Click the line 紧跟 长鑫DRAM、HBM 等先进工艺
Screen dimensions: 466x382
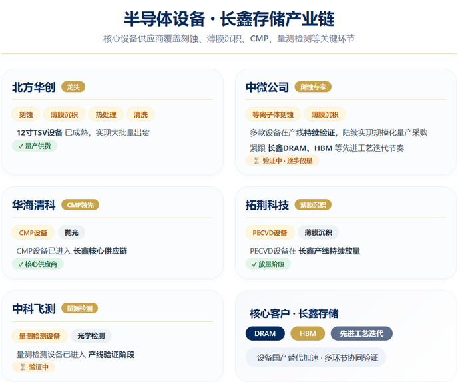point(327,148)
